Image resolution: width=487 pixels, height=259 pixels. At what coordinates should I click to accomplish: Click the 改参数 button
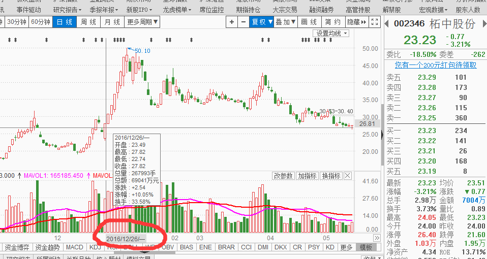click(x=283, y=176)
